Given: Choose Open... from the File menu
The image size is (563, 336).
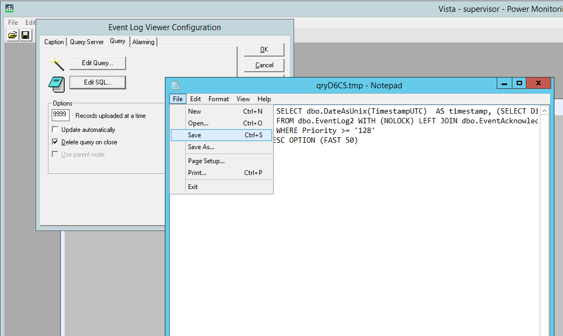Looking at the screenshot, I should (x=221, y=123).
